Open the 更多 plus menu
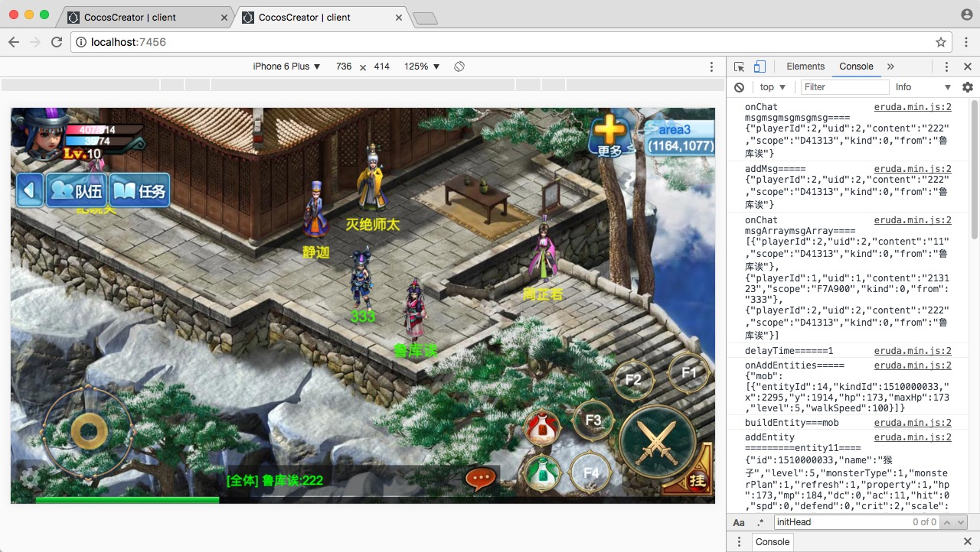980x552 pixels. tap(610, 136)
